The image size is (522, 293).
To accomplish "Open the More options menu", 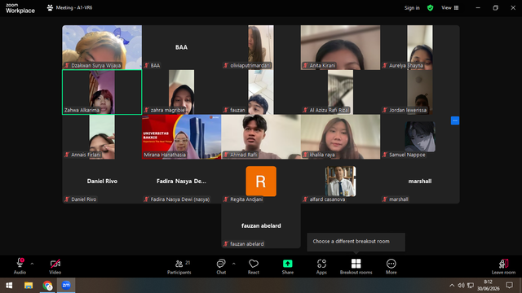I will click(391, 266).
